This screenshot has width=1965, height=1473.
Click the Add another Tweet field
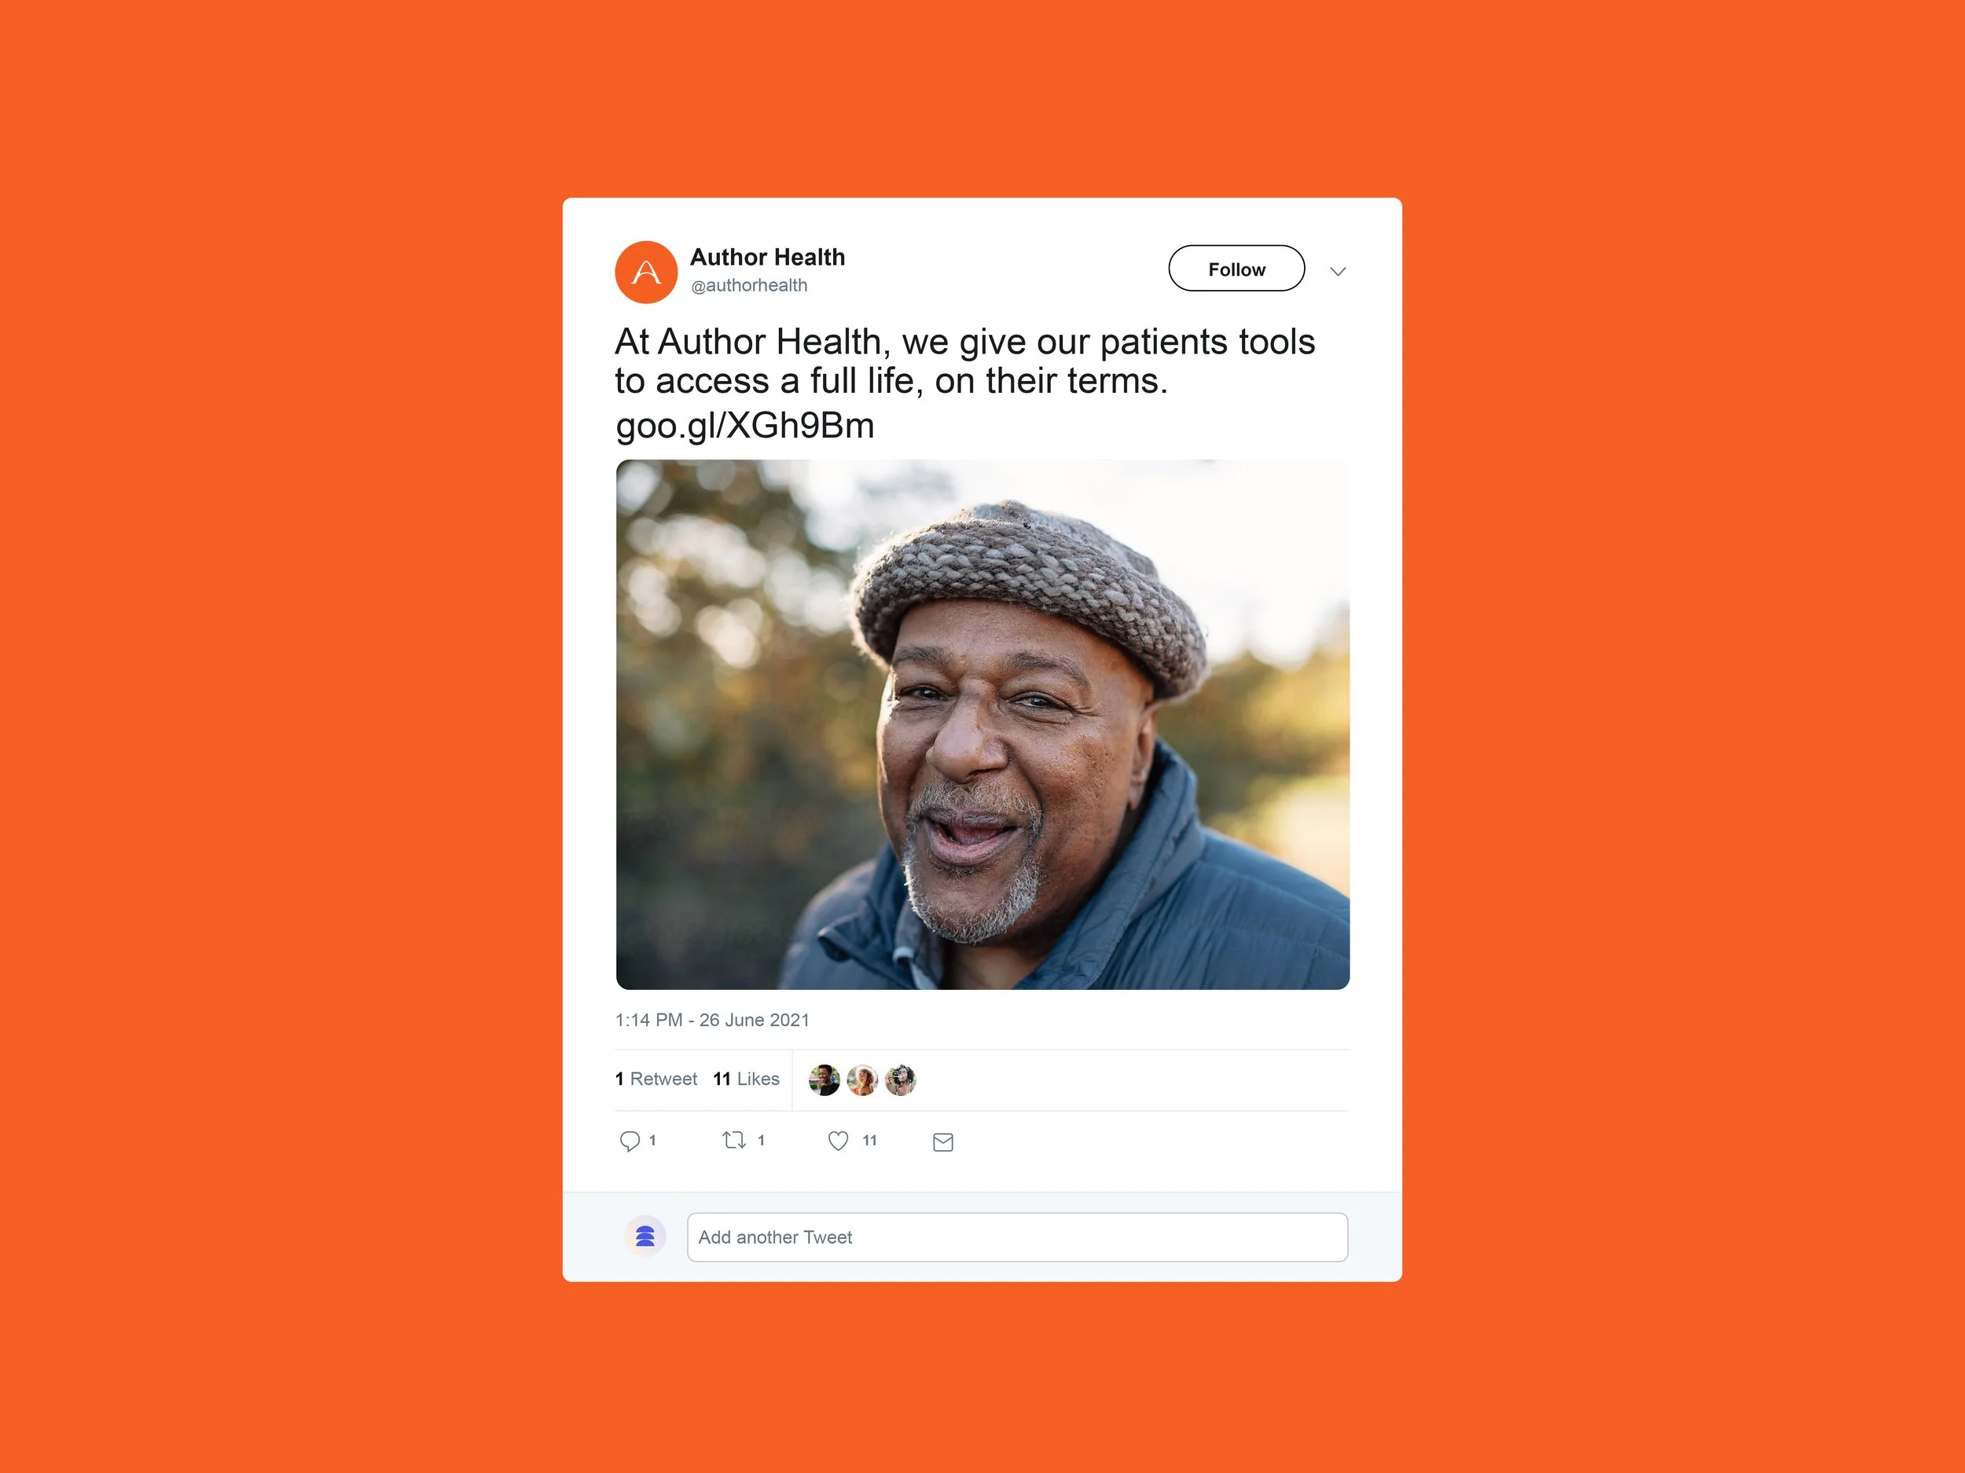[1017, 1237]
